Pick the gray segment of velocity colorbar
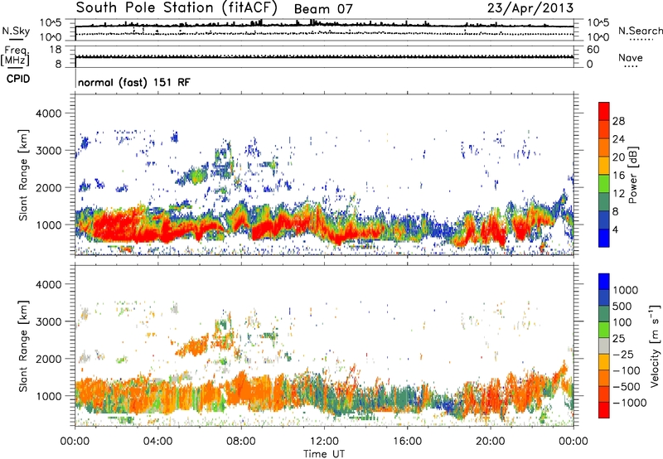Screen dimensions: 663x459 tap(604, 346)
